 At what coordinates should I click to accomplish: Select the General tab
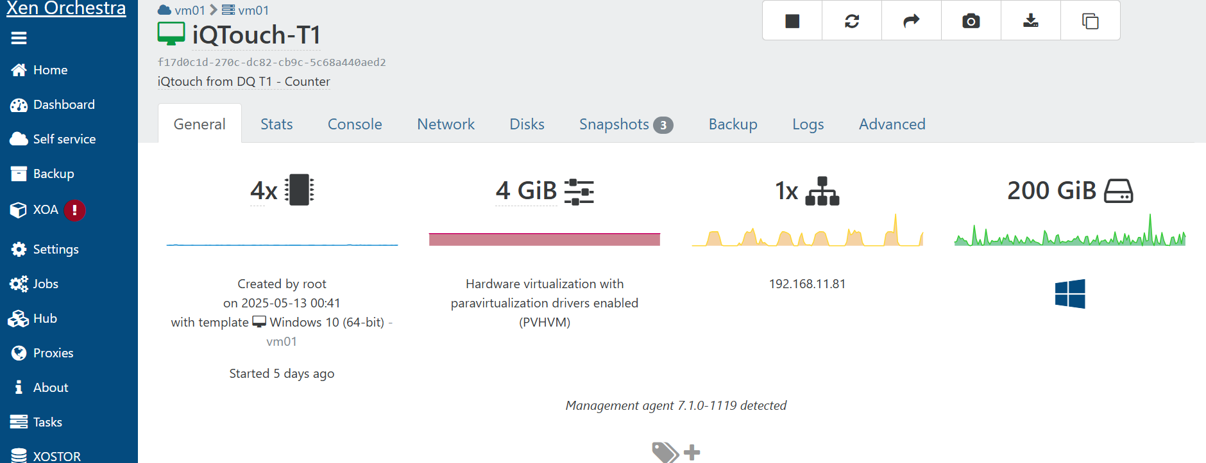pos(200,124)
